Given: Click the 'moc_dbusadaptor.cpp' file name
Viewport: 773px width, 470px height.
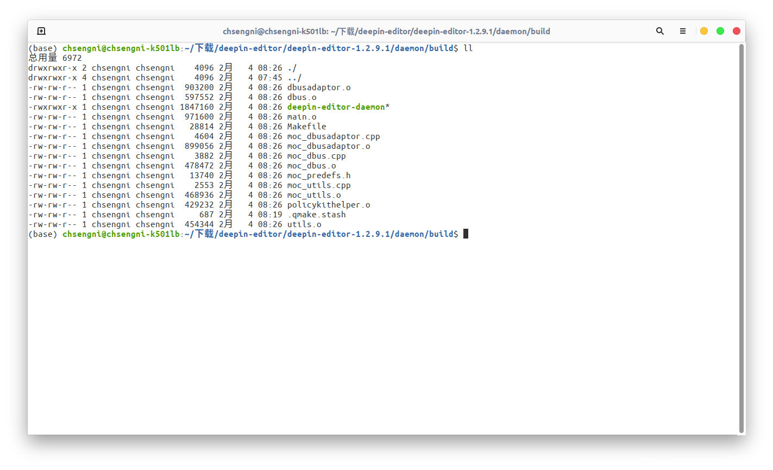Looking at the screenshot, I should (x=334, y=136).
